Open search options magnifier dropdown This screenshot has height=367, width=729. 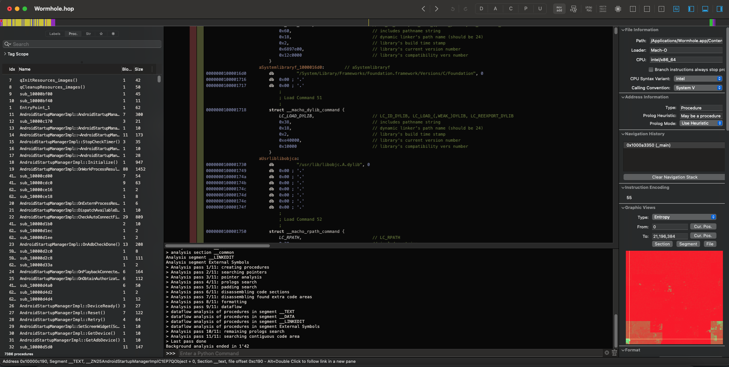click(7, 44)
